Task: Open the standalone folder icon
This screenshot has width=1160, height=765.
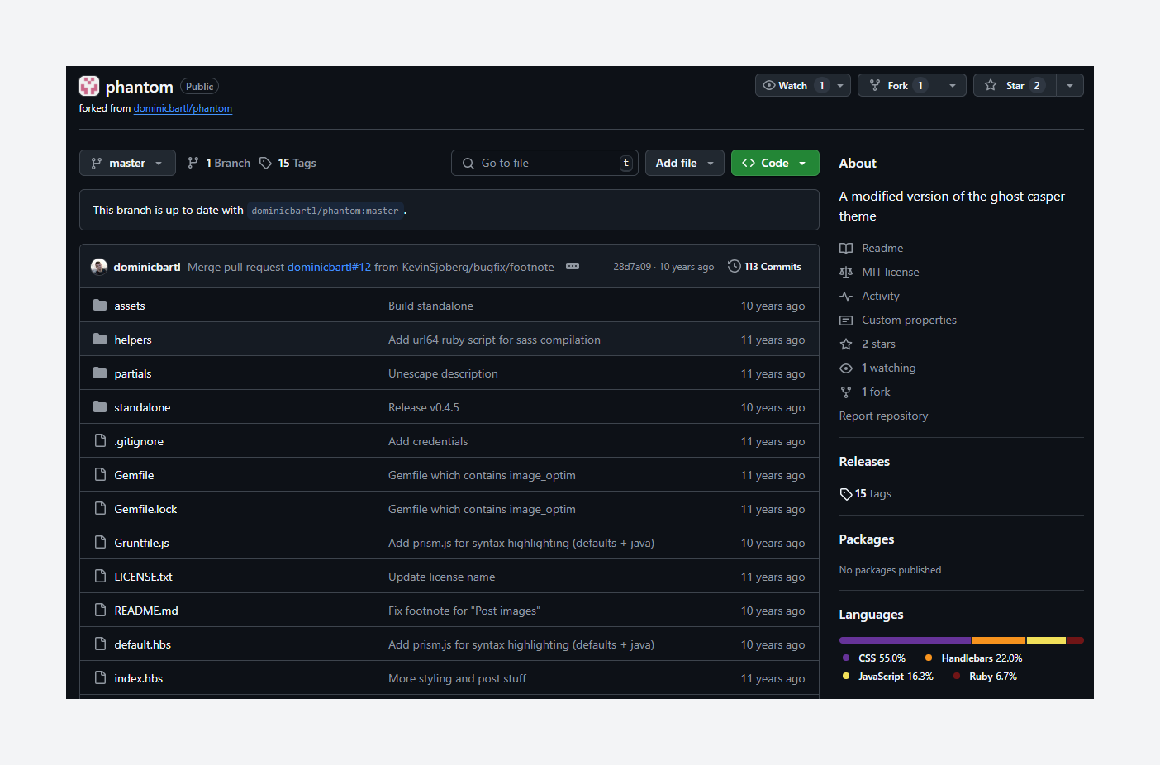Action: pyautogui.click(x=100, y=407)
